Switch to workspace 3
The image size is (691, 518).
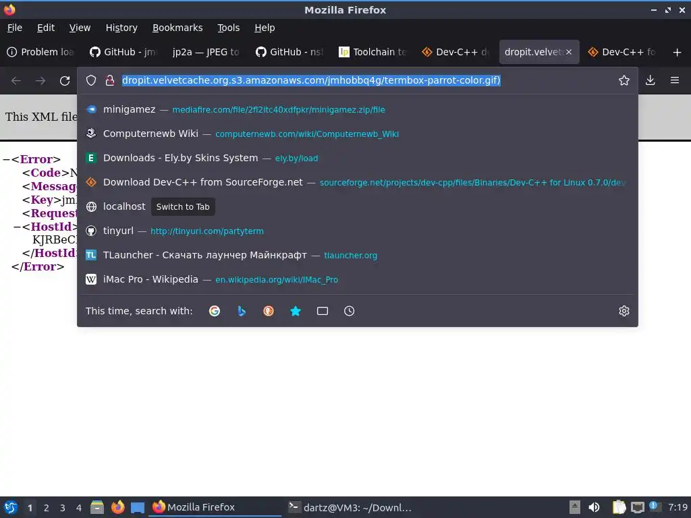(x=63, y=508)
